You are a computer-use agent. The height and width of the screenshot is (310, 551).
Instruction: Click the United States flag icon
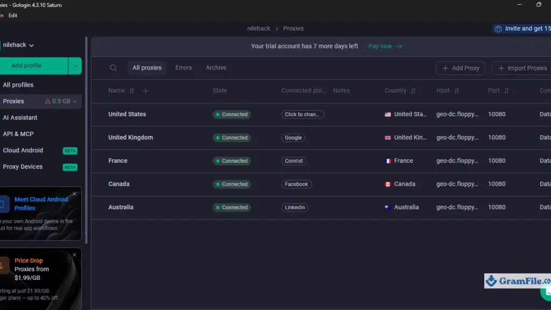(x=387, y=115)
